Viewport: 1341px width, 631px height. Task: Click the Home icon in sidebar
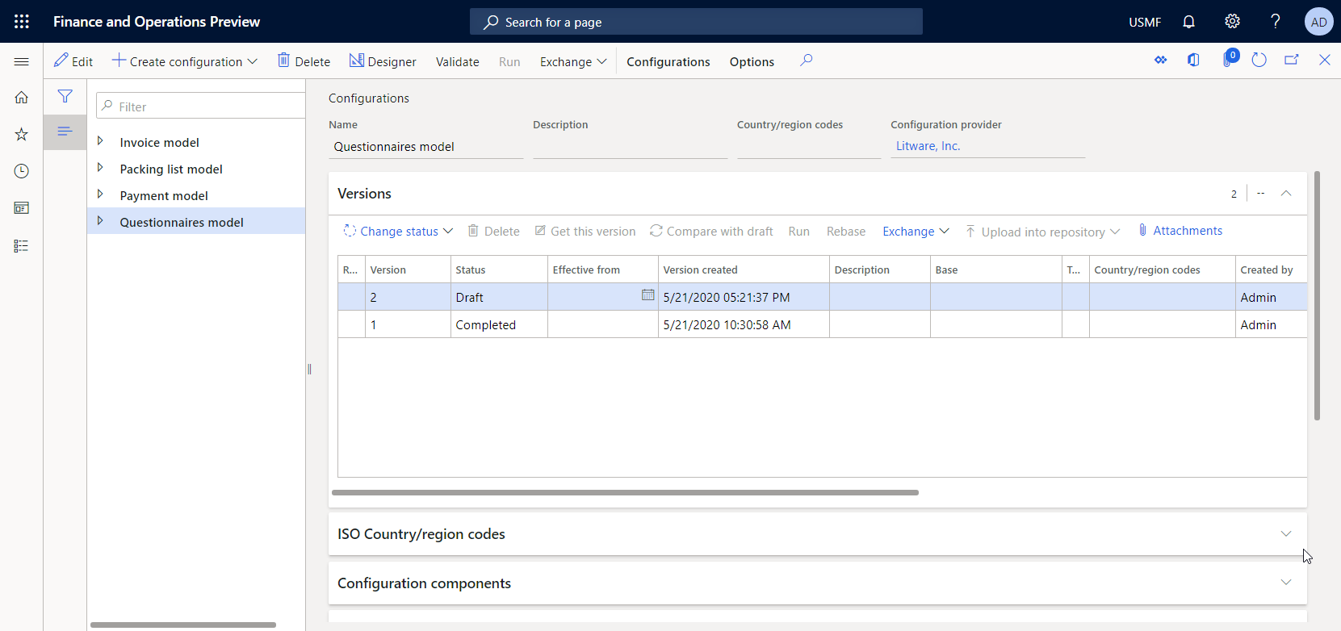pyautogui.click(x=22, y=98)
